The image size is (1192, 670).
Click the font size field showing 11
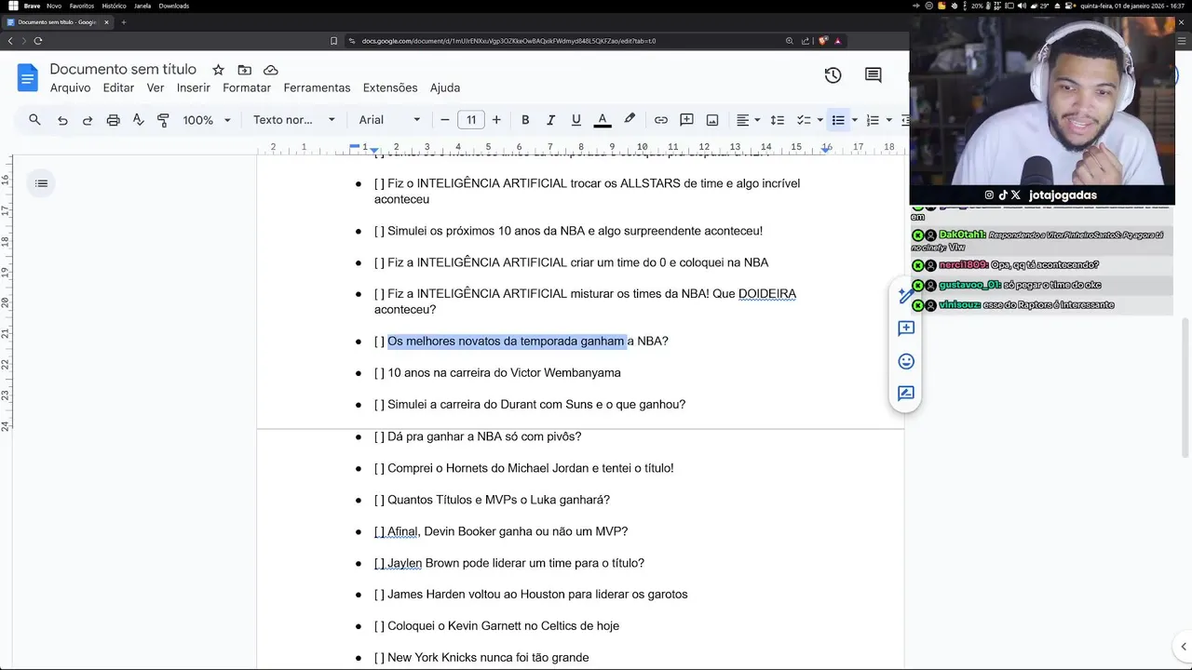471,120
